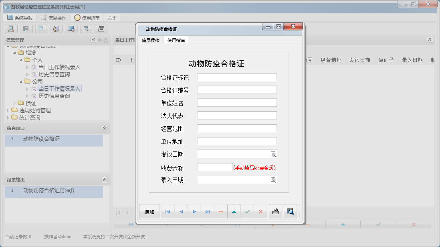Viewport: 440px width, 247px height.
Task: Collapse the 报表输出 panel
Action: 104,180
